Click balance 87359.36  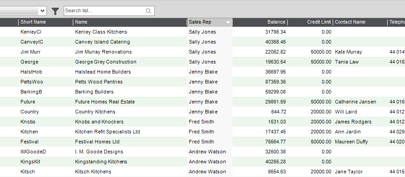(275, 82)
